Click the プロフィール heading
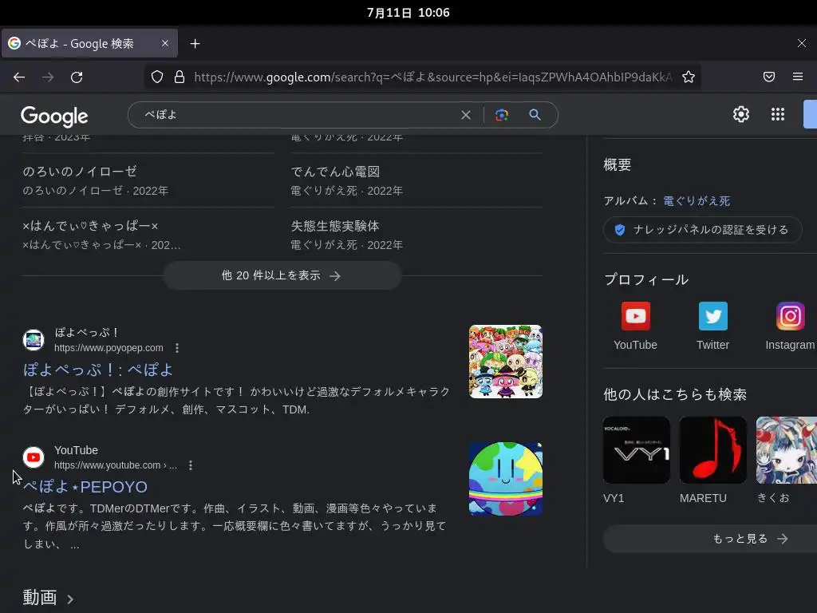The width and height of the screenshot is (817, 613). [x=646, y=280]
